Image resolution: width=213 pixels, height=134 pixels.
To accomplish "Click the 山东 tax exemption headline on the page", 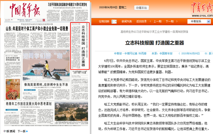I will (43, 29).
